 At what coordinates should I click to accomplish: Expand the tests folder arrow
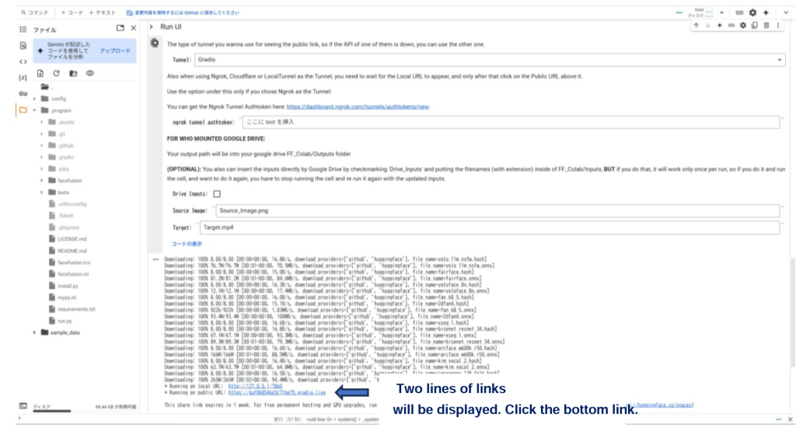[42, 193]
